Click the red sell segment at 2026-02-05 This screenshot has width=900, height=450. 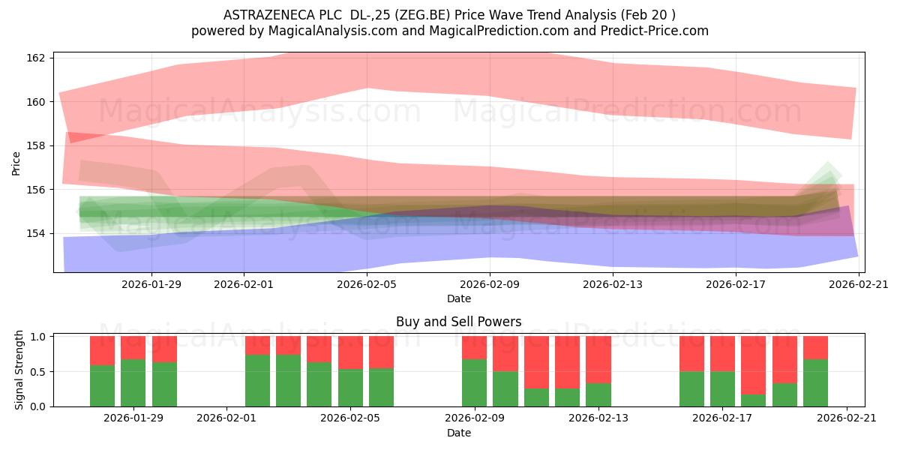(350, 352)
